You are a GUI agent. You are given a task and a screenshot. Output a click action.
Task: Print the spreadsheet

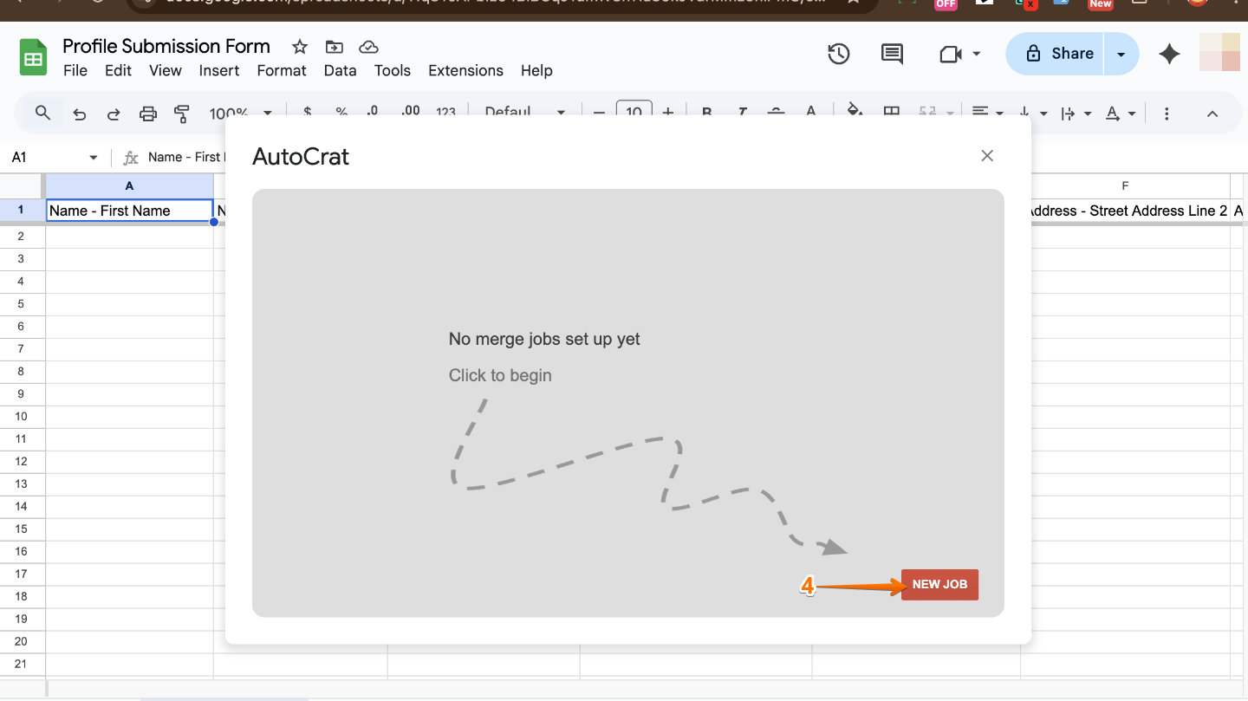point(147,113)
